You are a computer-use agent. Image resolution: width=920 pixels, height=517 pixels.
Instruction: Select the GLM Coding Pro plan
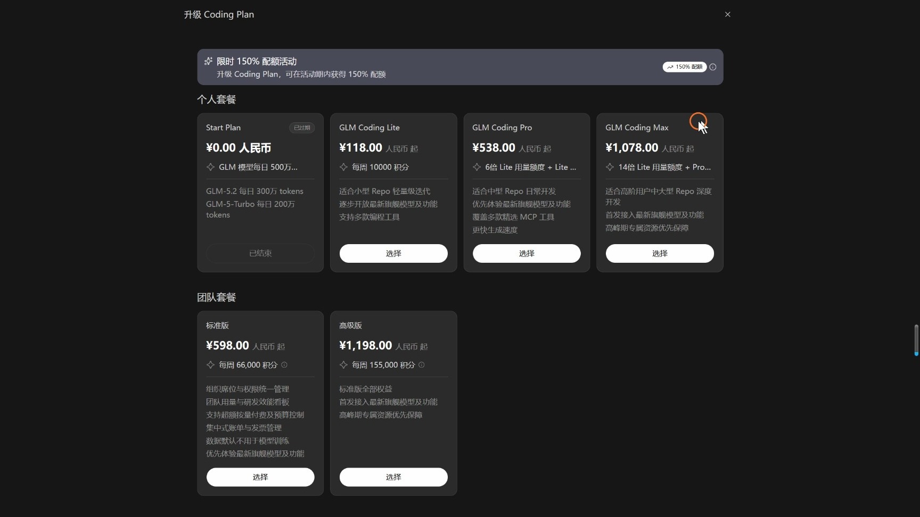pos(527,253)
